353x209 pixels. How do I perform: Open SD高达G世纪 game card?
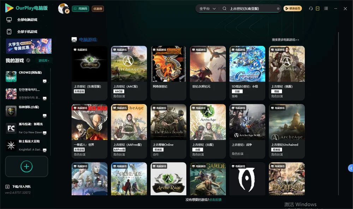click(x=247, y=73)
